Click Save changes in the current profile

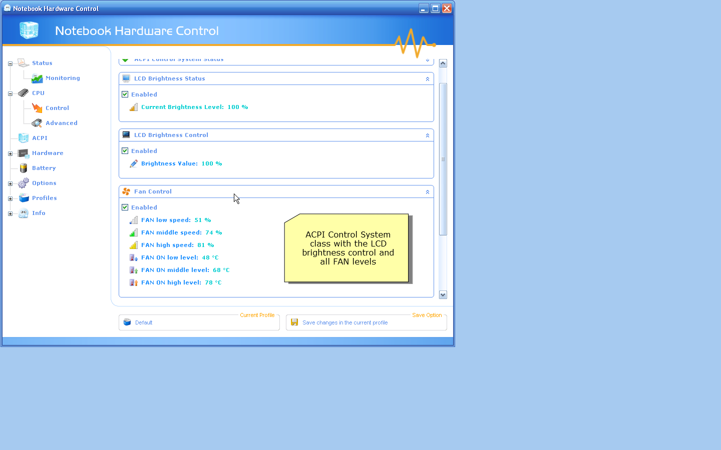point(345,322)
